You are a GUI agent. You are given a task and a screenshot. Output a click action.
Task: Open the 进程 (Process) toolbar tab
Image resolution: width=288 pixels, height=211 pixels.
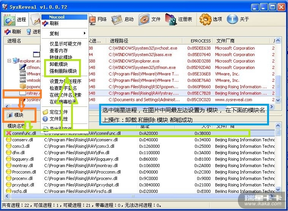tap(16, 19)
